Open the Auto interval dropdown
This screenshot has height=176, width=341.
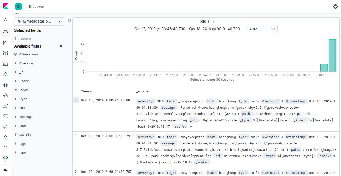[x=262, y=29]
